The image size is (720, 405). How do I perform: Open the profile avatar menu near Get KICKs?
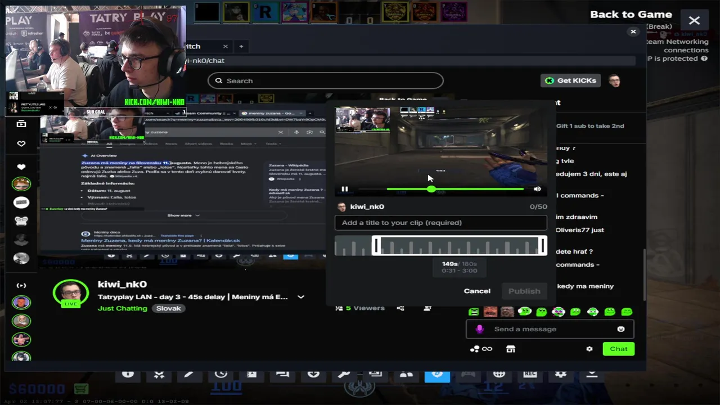pyautogui.click(x=614, y=80)
